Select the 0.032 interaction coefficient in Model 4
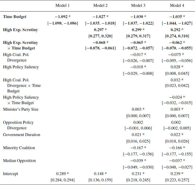The width and height of the screenshot is (195, 185). pos(175,80)
